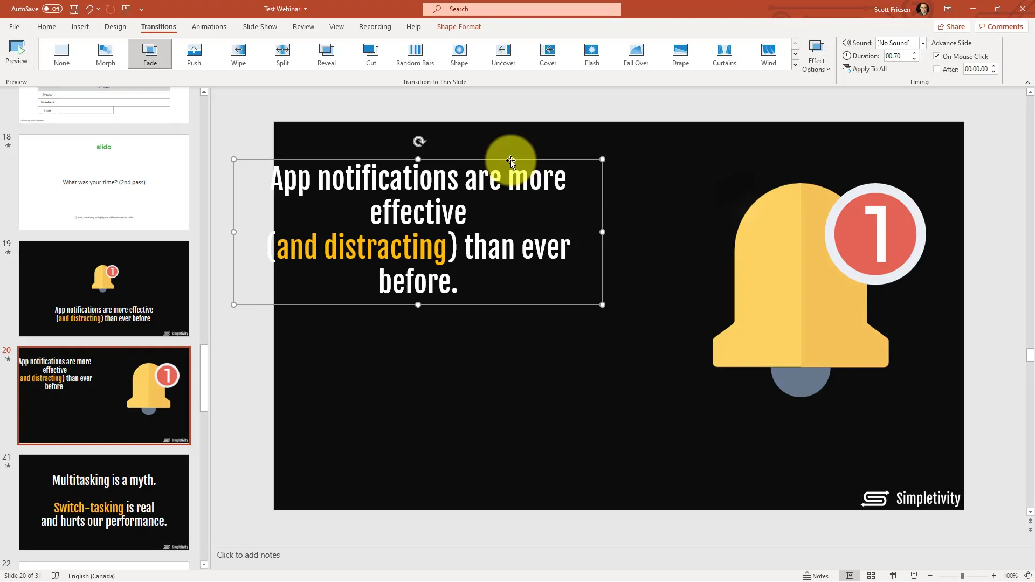1035x582 pixels.
Task: Uncheck On Mouse Click checkbox
Action: pos(937,56)
